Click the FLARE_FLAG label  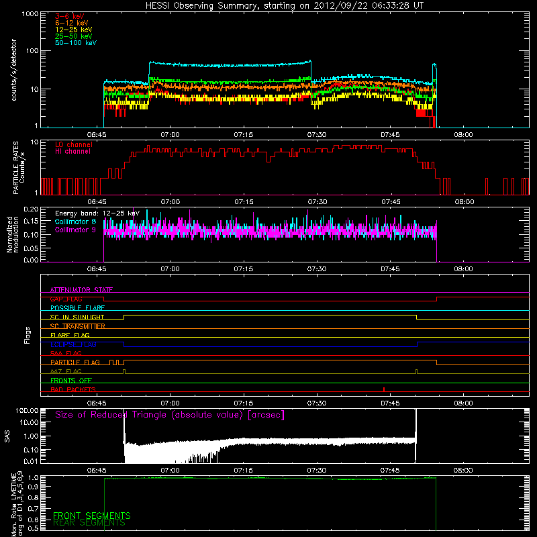[70, 335]
